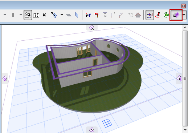Click the top cutting plane scissors handle
Viewport: 188px width, 133px height.
click(92, 28)
